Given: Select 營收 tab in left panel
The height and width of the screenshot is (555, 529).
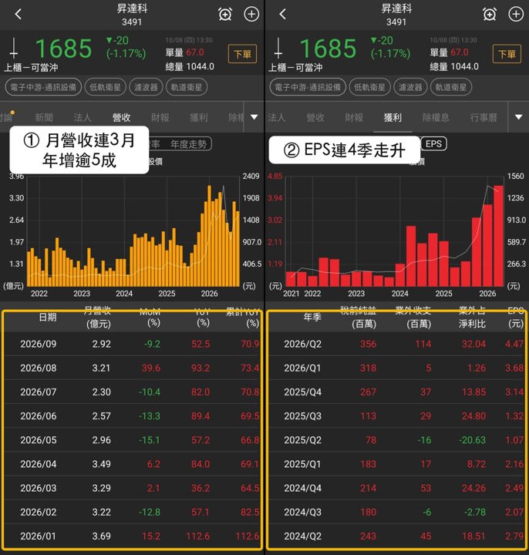Looking at the screenshot, I should [121, 117].
